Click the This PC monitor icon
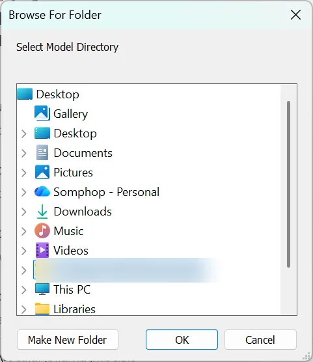Image resolution: width=313 pixels, height=362 pixels. point(42,289)
